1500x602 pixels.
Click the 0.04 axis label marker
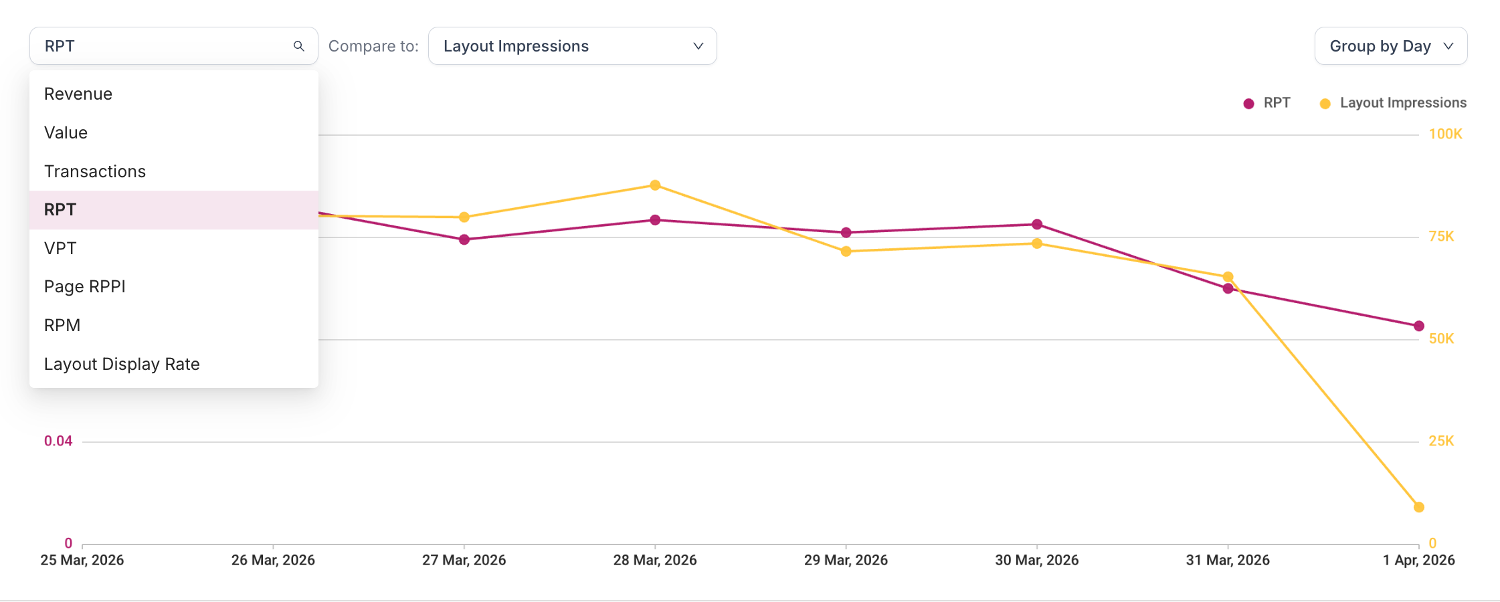point(58,441)
